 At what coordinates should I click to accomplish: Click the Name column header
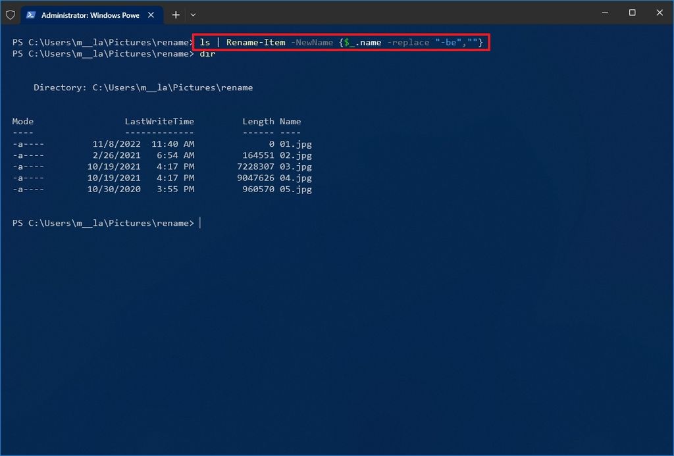pyautogui.click(x=290, y=121)
